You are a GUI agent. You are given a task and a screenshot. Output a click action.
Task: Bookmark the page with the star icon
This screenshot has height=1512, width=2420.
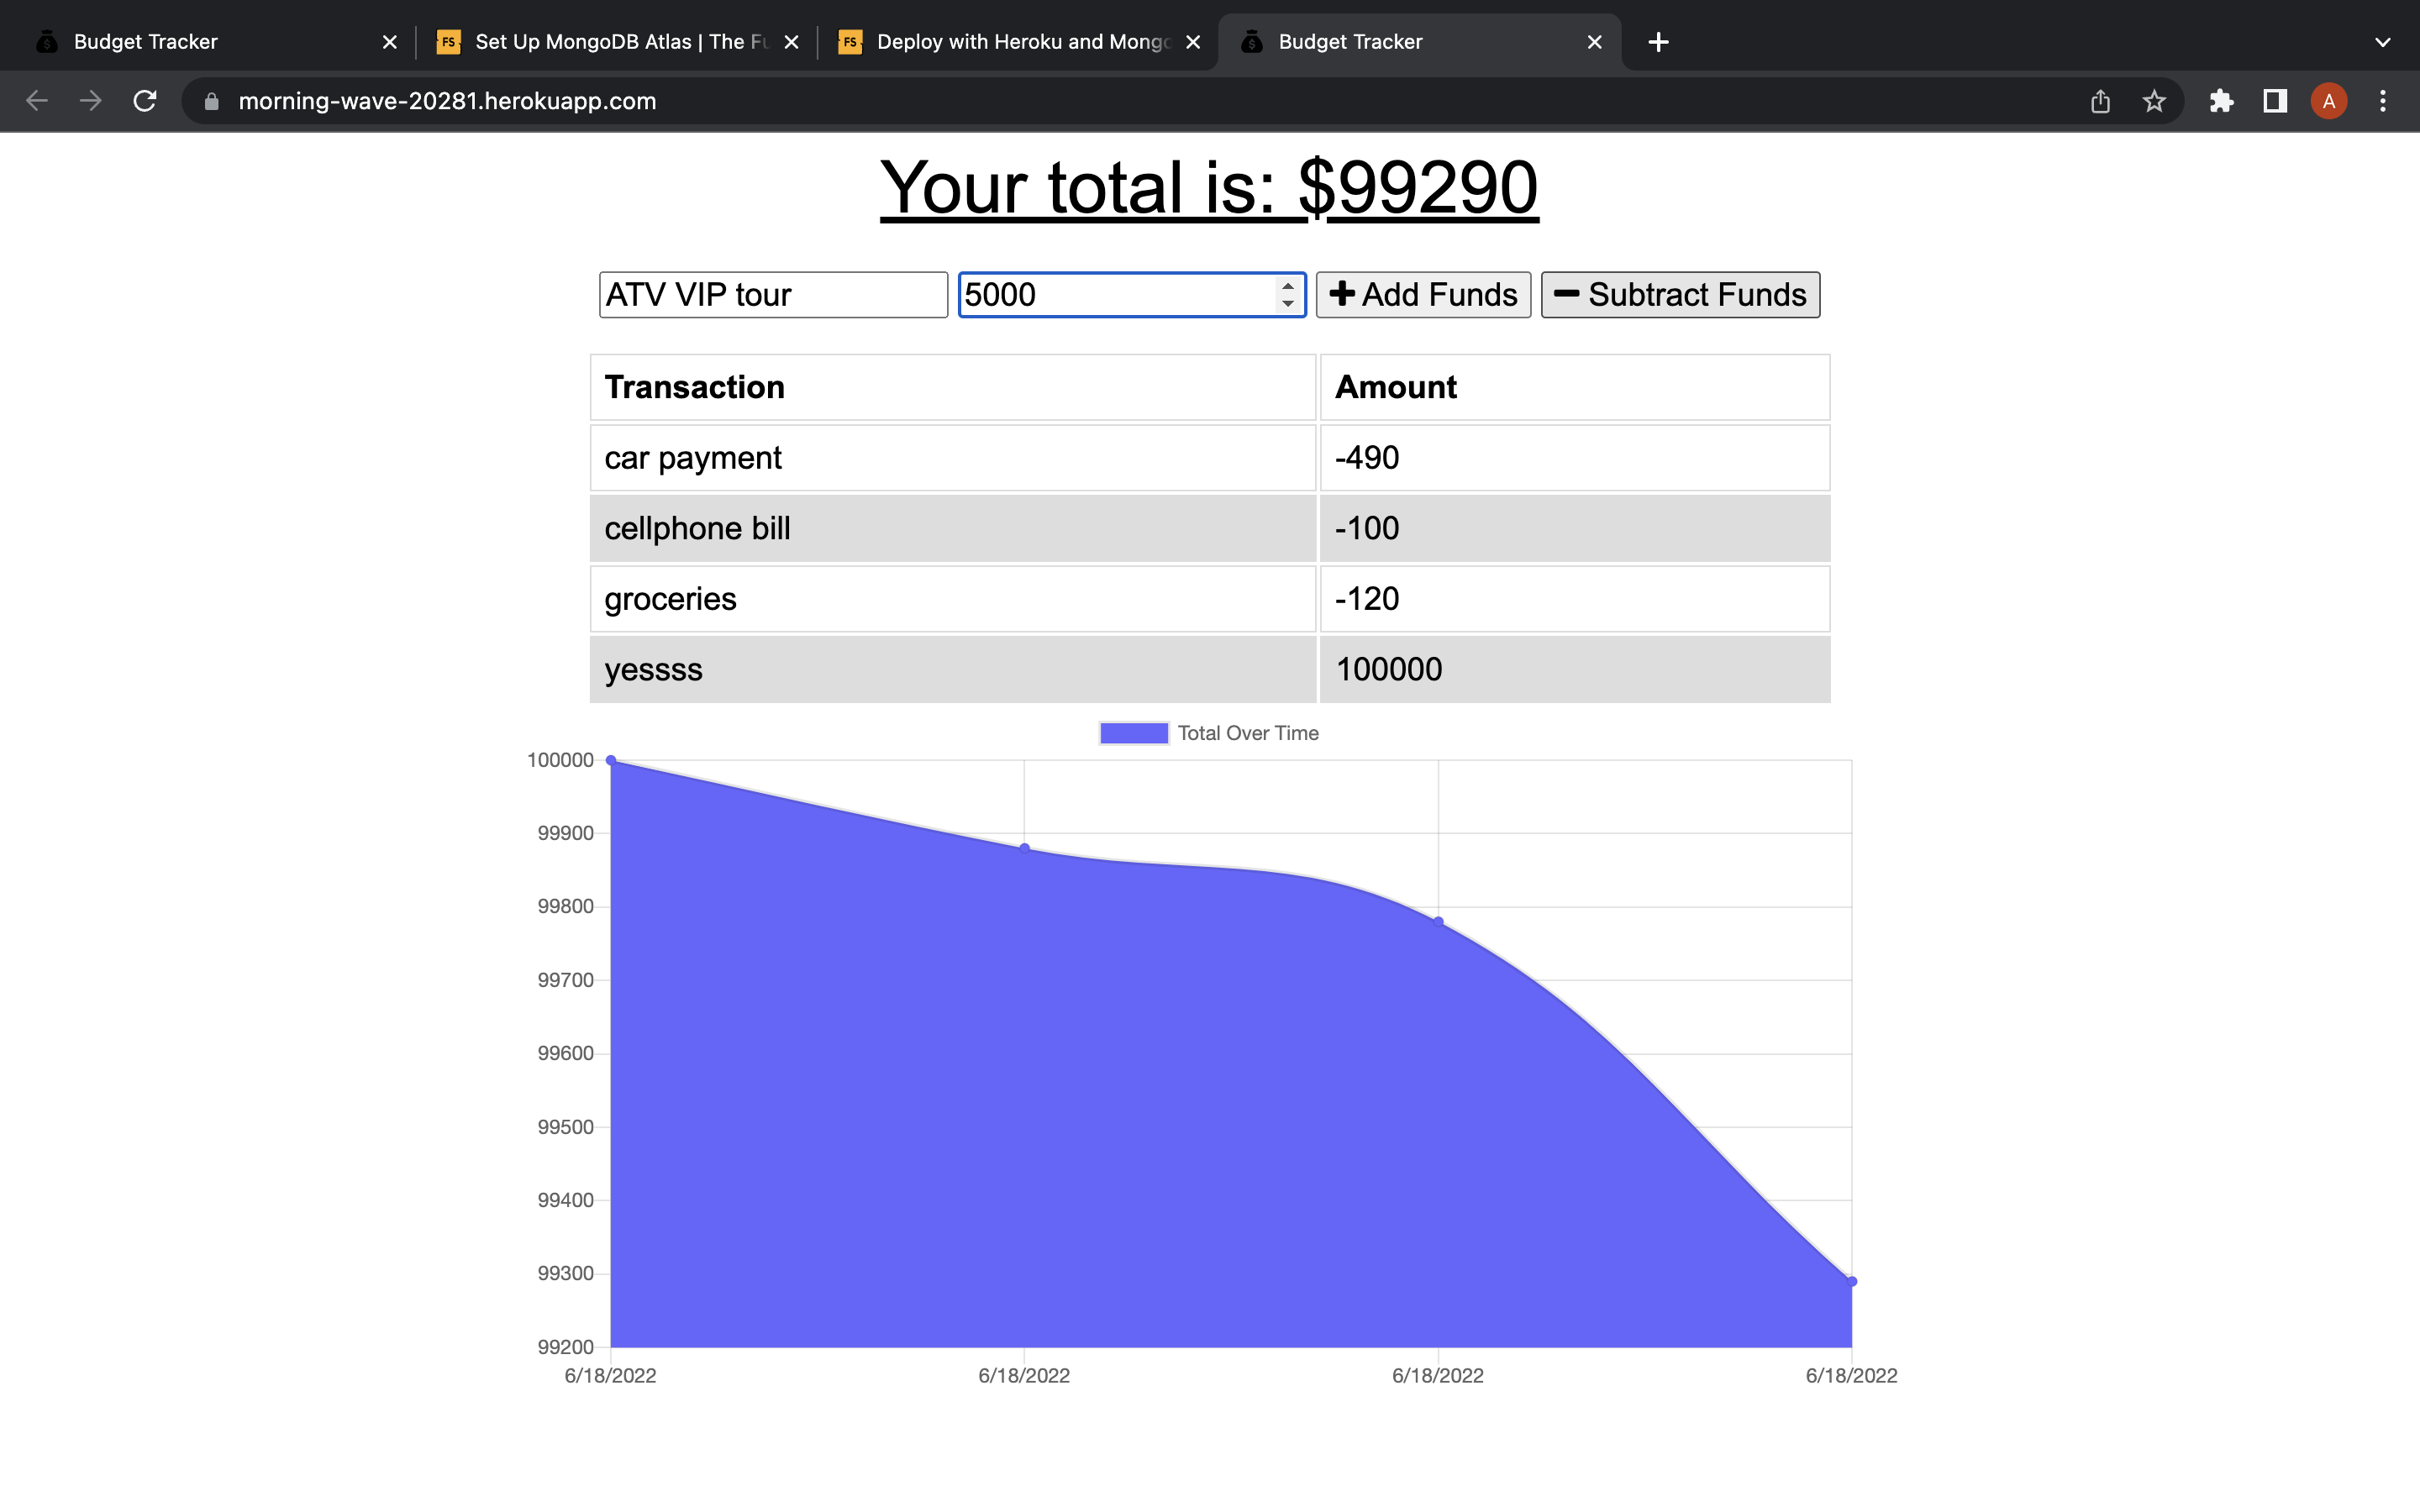(2152, 100)
